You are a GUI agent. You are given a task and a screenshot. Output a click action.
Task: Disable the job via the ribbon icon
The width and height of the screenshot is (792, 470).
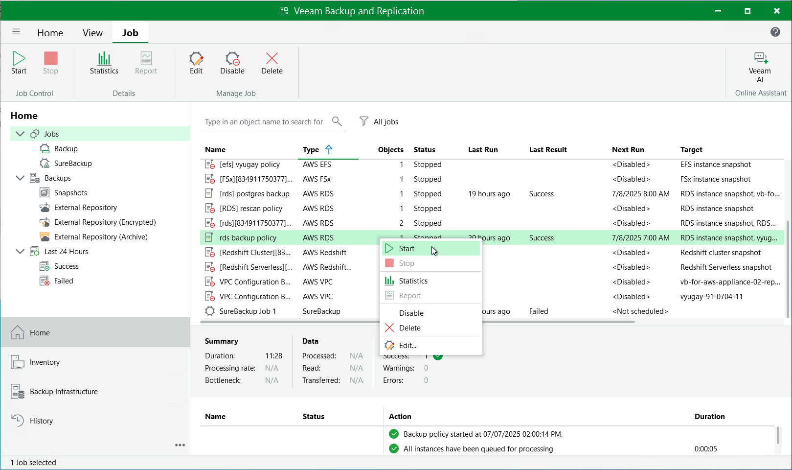pyautogui.click(x=232, y=64)
